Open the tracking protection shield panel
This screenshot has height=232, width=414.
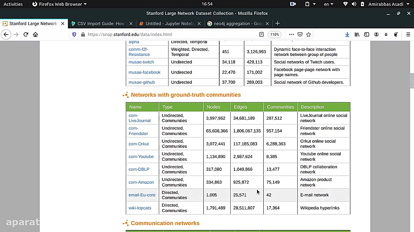(x=74, y=34)
